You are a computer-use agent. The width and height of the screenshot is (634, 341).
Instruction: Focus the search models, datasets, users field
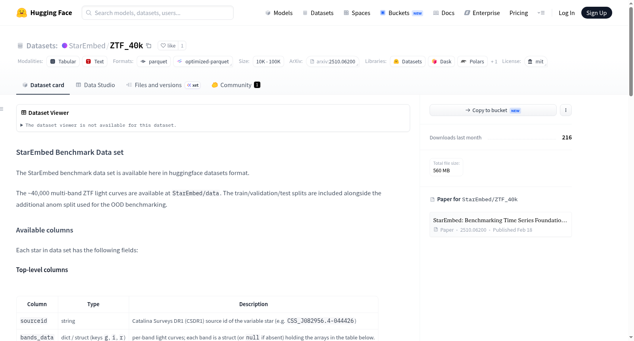pos(158,13)
